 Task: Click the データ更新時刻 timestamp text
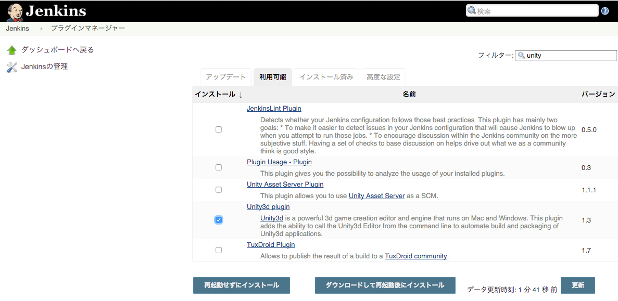[512, 290]
